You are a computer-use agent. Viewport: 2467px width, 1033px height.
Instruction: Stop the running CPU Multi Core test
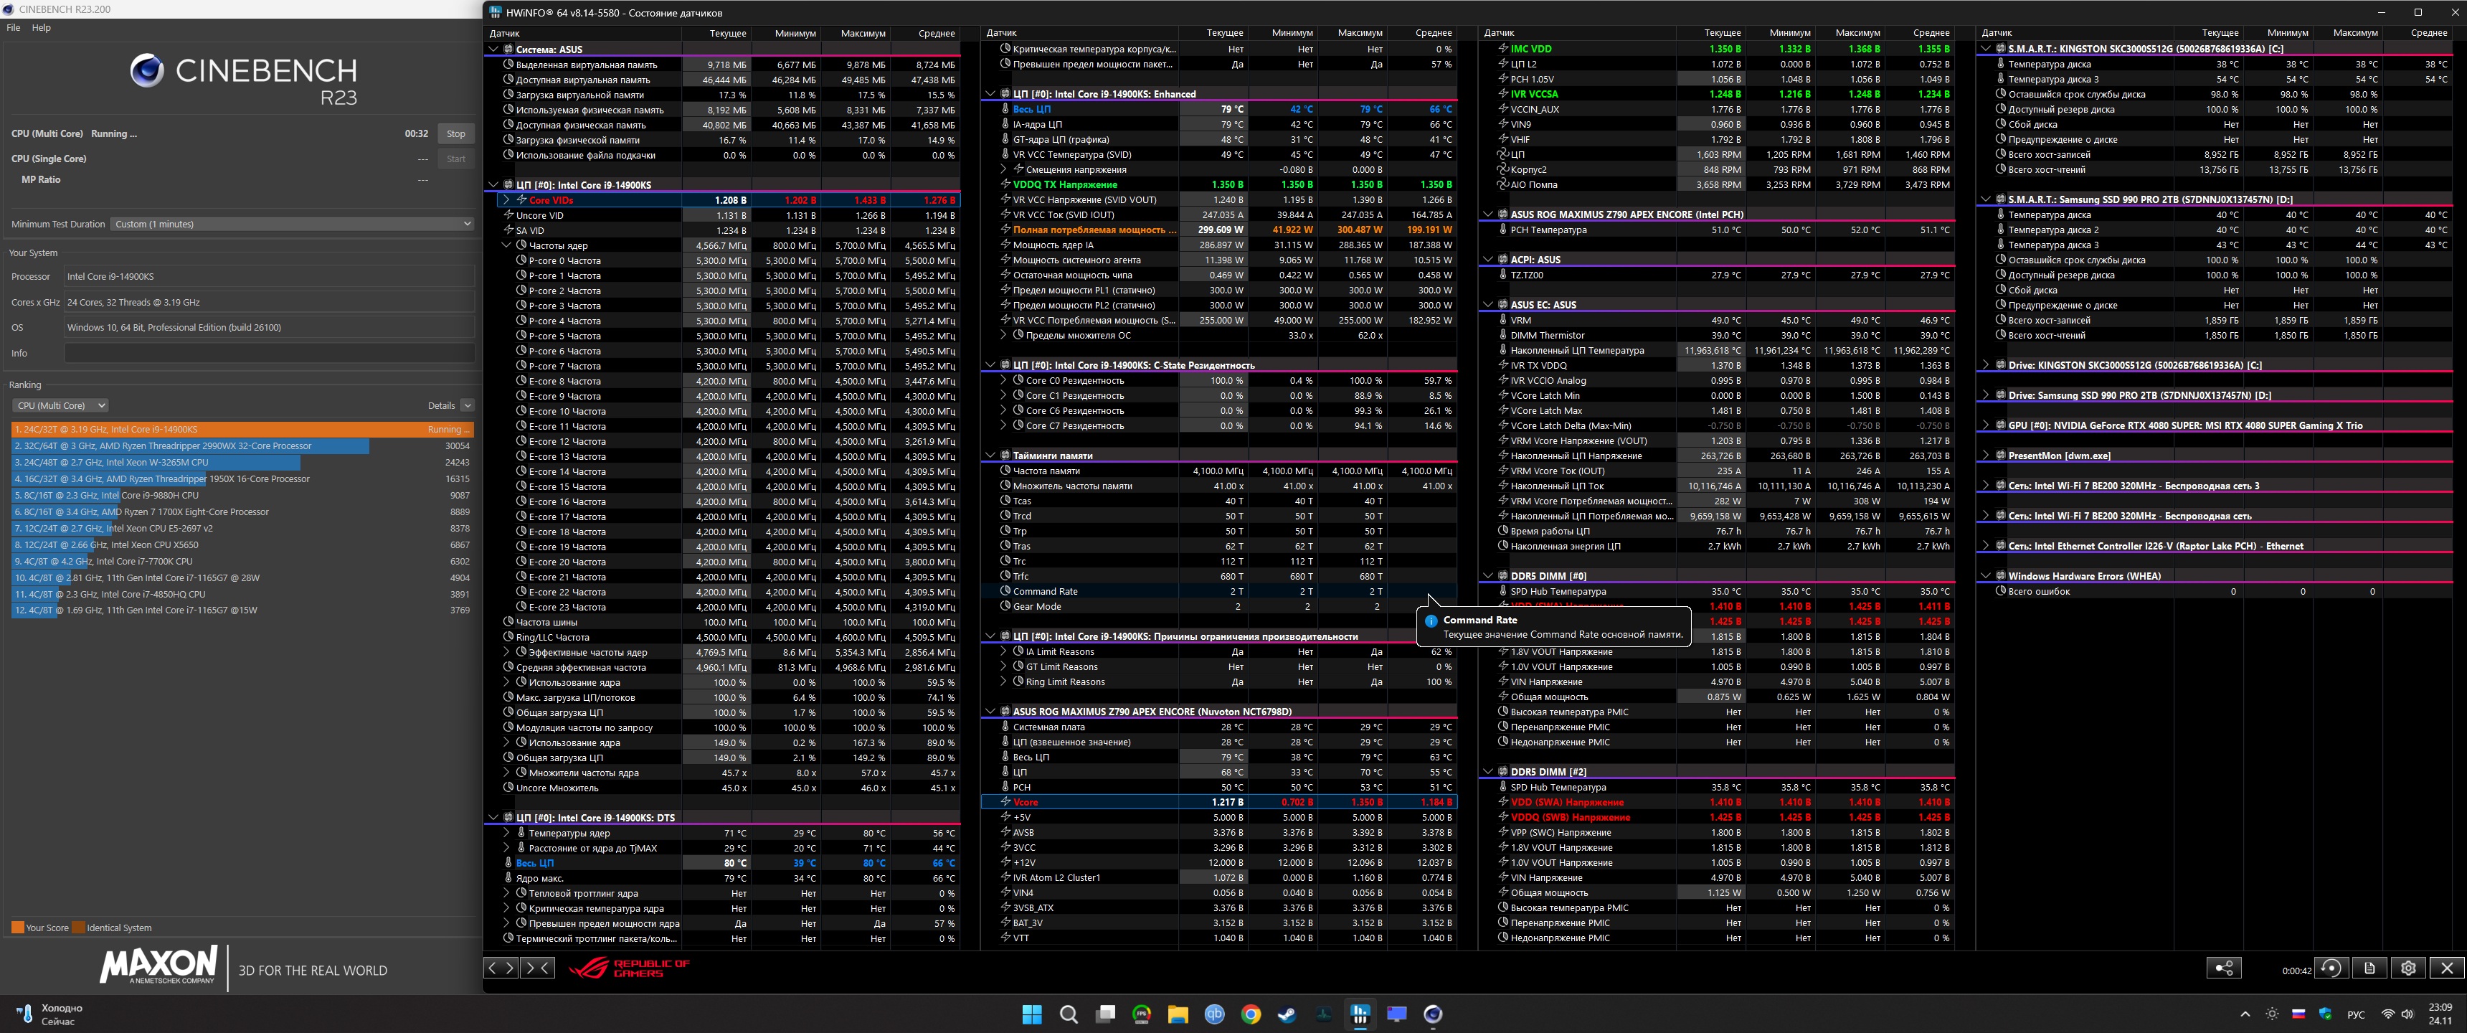point(456,134)
